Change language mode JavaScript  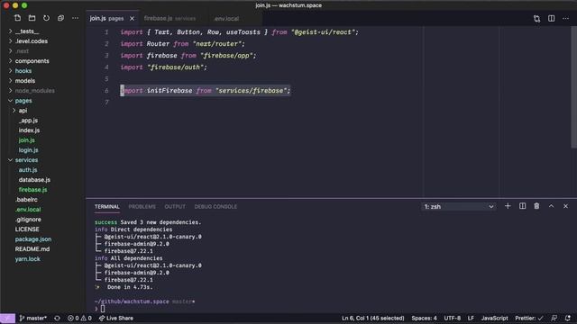(495, 318)
